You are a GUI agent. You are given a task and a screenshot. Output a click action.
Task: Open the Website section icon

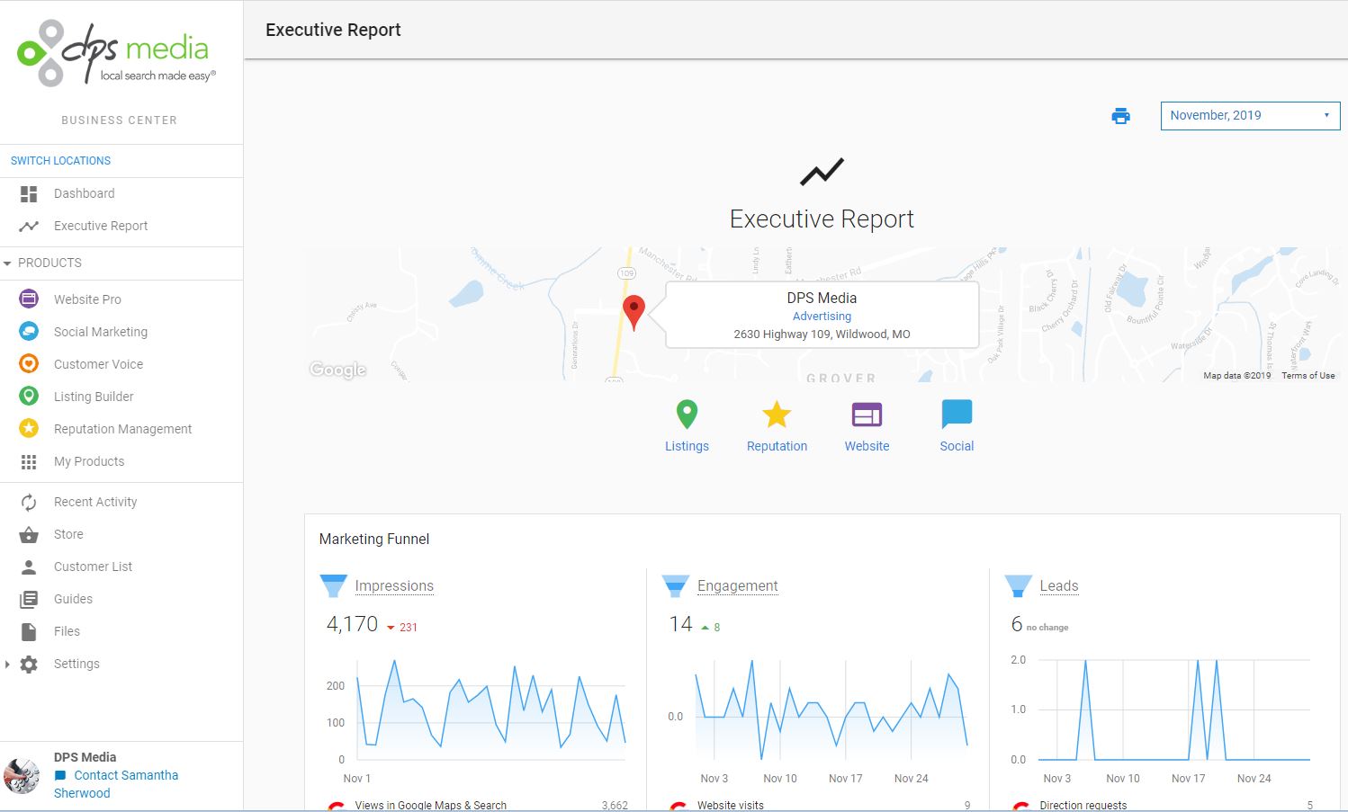[867, 415]
